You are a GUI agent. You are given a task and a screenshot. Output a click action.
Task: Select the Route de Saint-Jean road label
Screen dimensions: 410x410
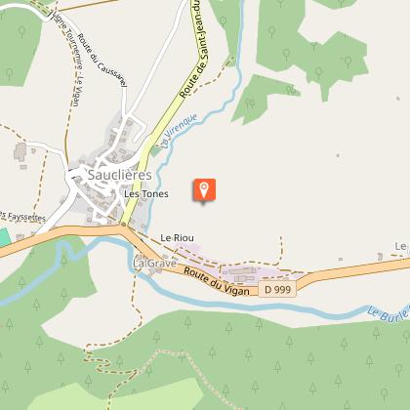(195, 49)
